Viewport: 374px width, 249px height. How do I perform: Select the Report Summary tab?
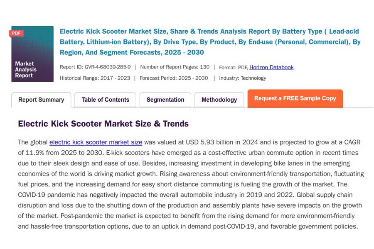pyautogui.click(x=41, y=100)
